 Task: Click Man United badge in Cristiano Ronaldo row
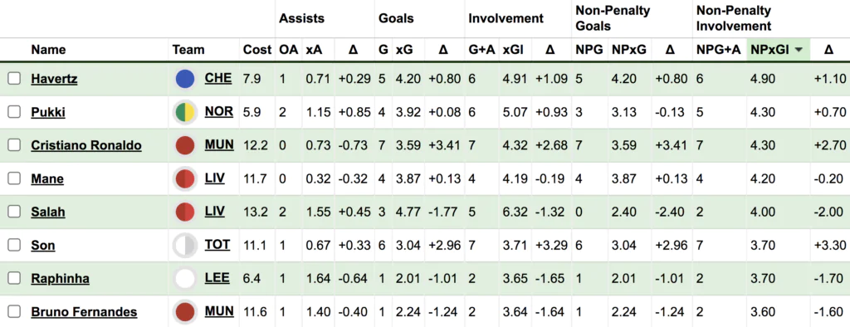tap(185, 146)
